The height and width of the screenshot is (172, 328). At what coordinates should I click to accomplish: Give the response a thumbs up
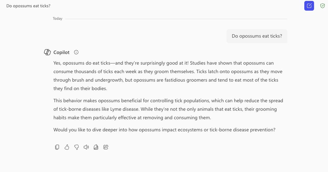click(x=67, y=147)
